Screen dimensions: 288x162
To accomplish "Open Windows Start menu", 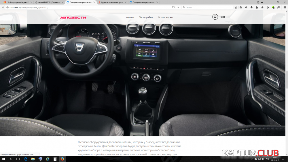I will 3,159.
